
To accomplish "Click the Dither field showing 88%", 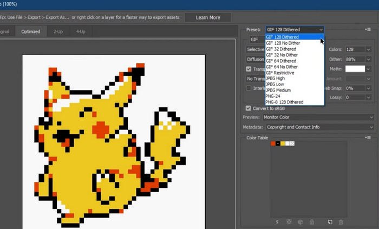I will [x=355, y=59].
